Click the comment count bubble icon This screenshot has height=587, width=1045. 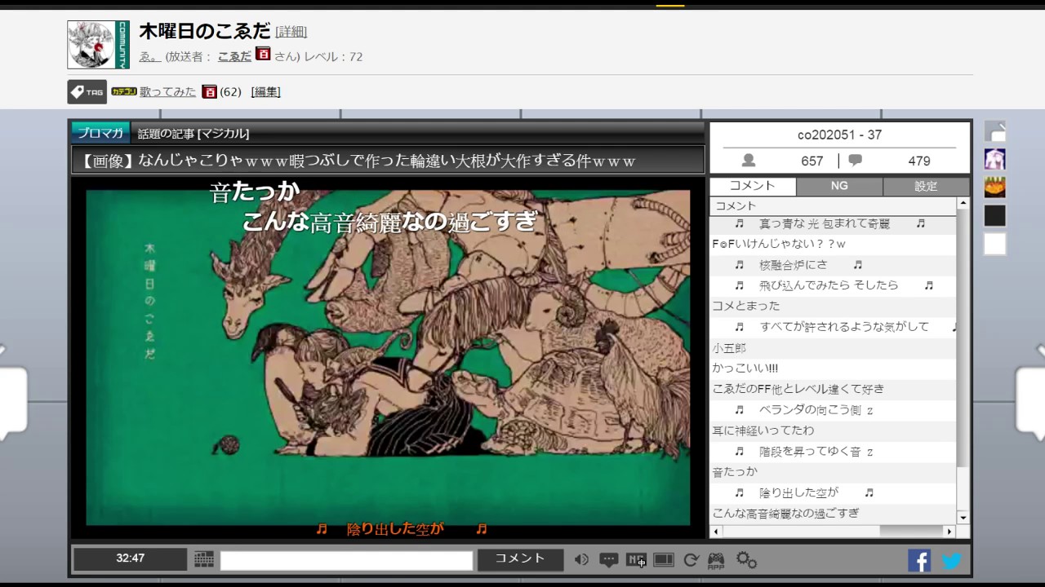pos(855,161)
